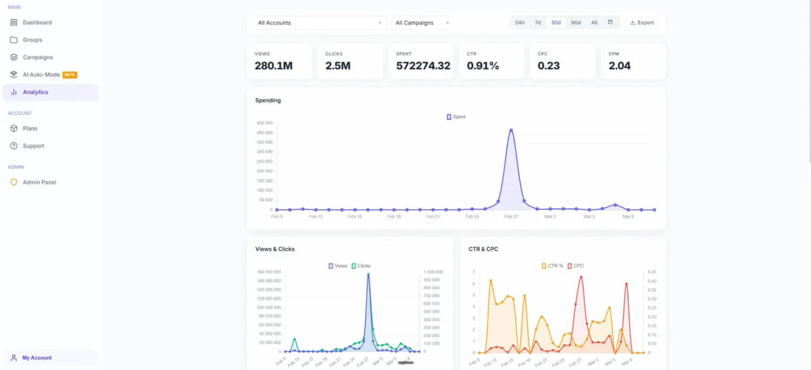Image resolution: width=811 pixels, height=370 pixels.
Task: Click the 400 000 axis label in Spending chart
Action: (x=265, y=133)
